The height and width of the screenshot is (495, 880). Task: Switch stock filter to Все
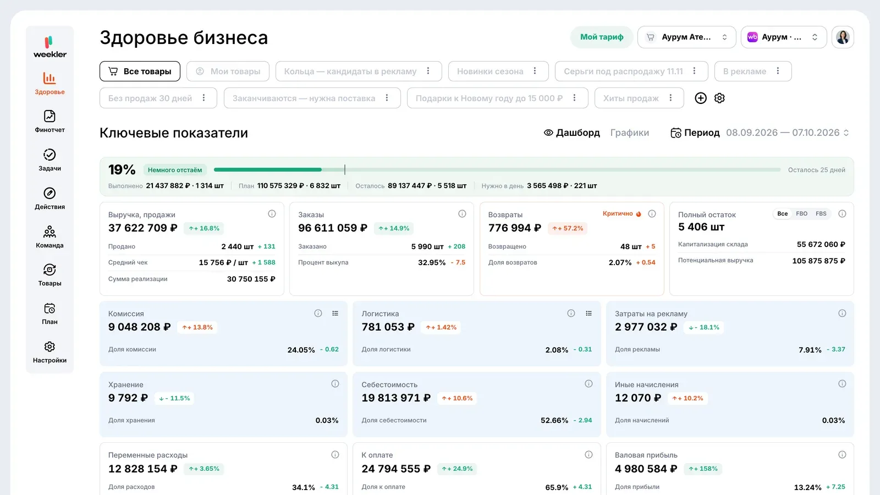click(x=783, y=214)
